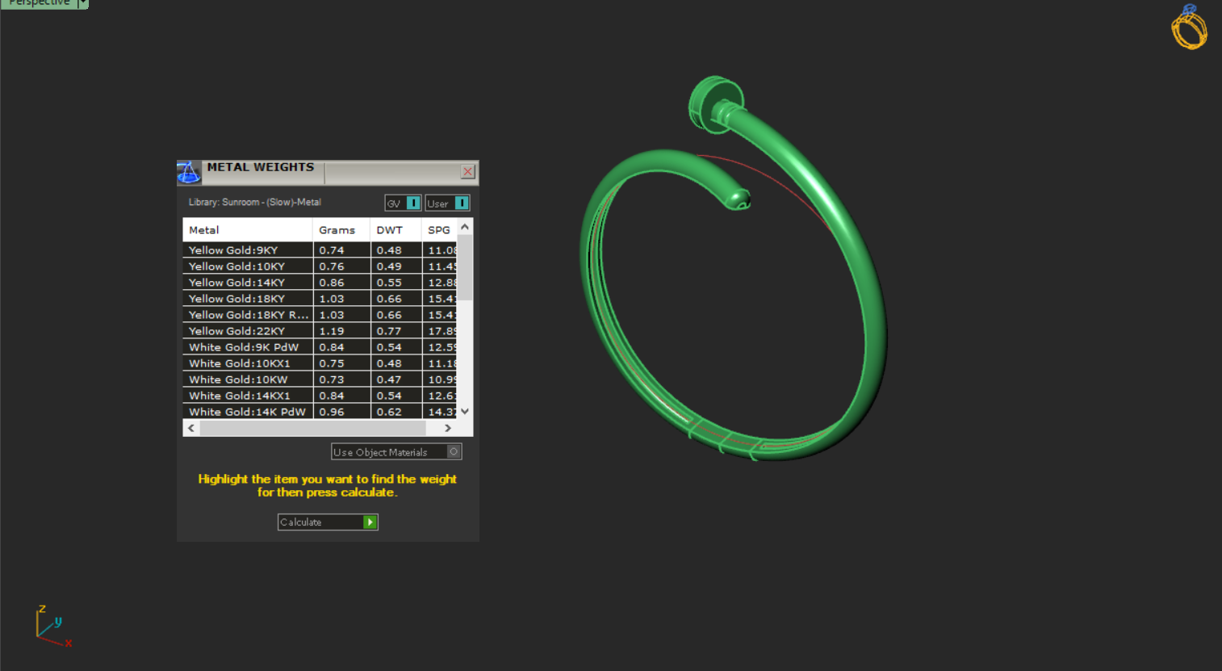This screenshot has width=1222, height=671.
Task: Open the Perspective viewport dropdown arrow
Action: [x=82, y=3]
